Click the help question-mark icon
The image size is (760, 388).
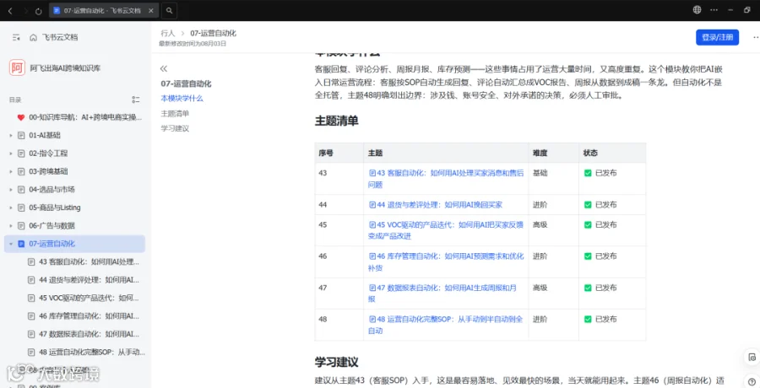[x=752, y=380]
